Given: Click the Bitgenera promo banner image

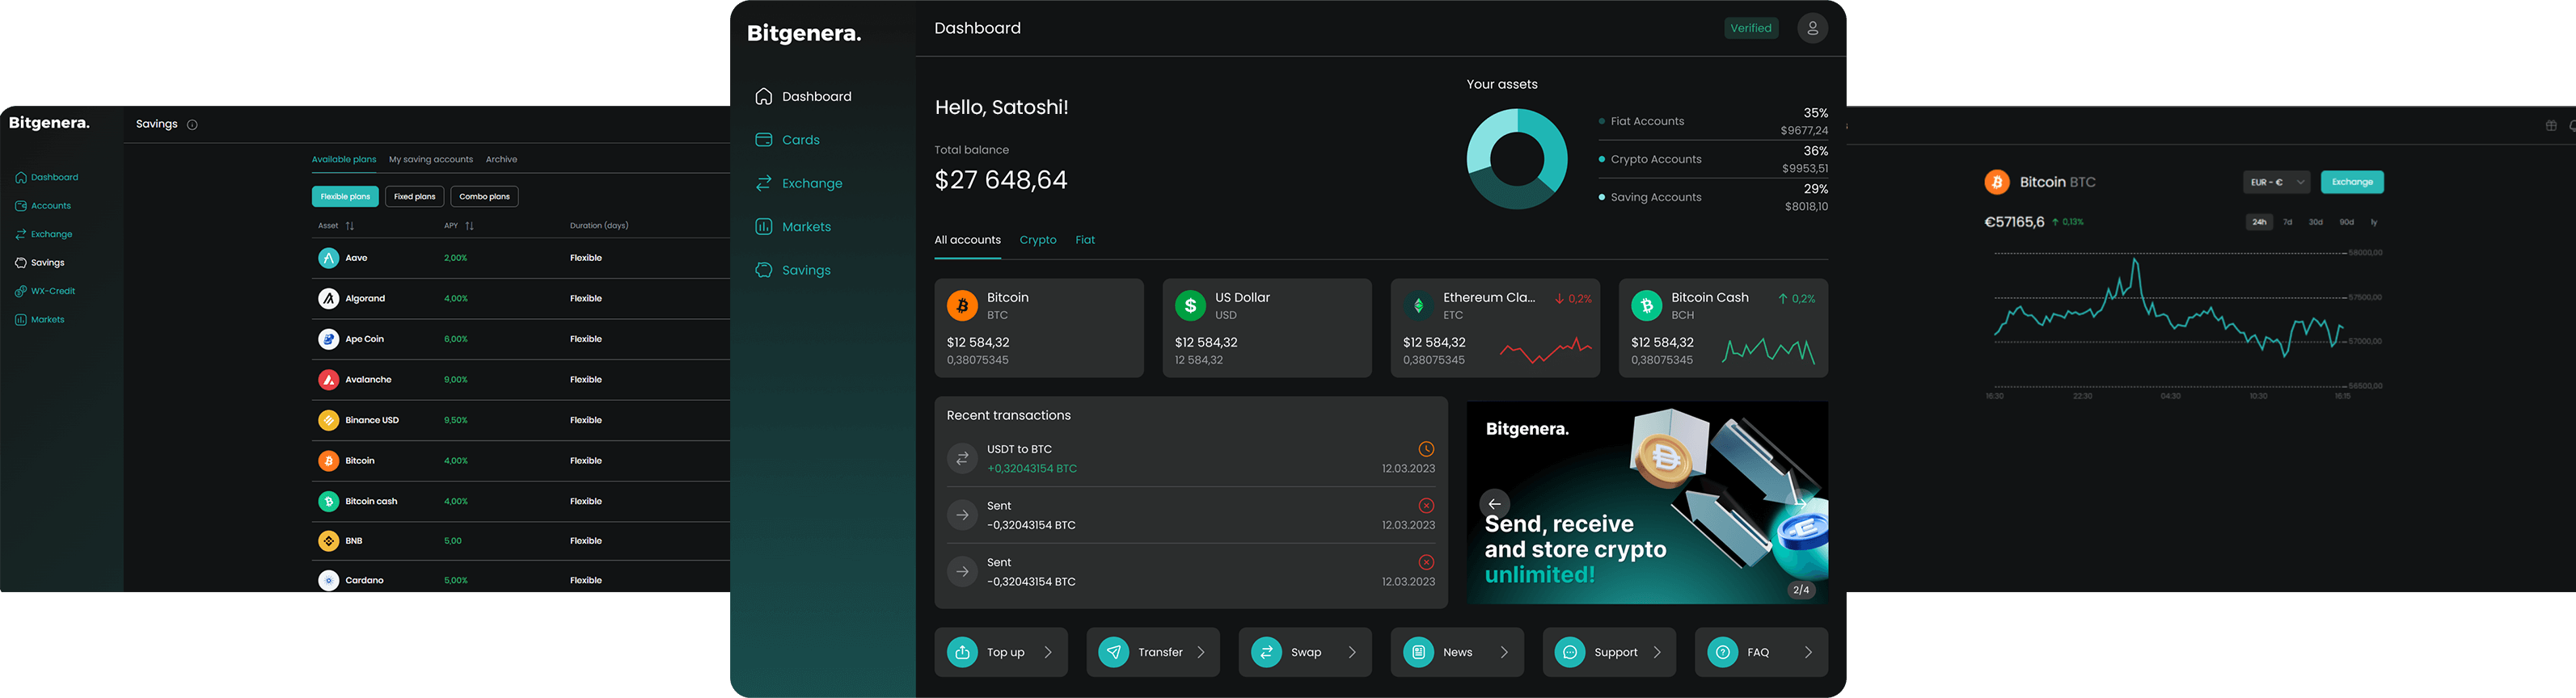Looking at the screenshot, I should coord(1647,502).
